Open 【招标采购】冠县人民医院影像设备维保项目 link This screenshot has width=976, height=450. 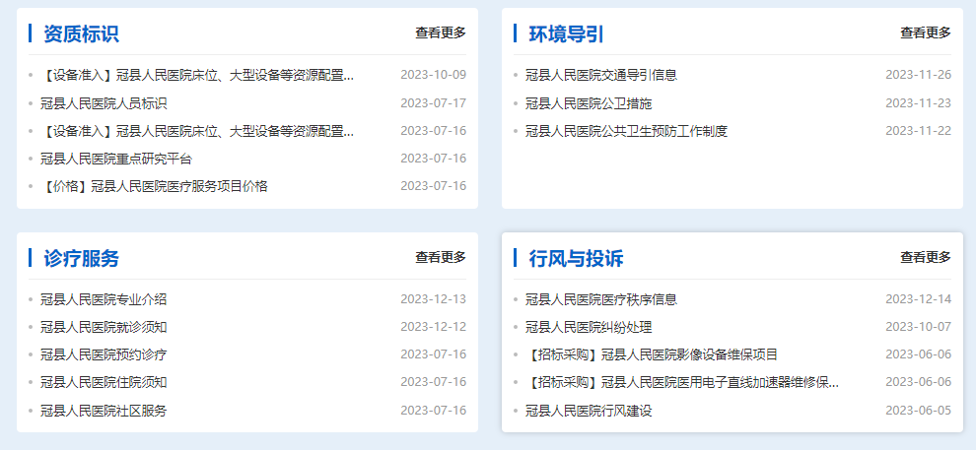click(x=652, y=354)
